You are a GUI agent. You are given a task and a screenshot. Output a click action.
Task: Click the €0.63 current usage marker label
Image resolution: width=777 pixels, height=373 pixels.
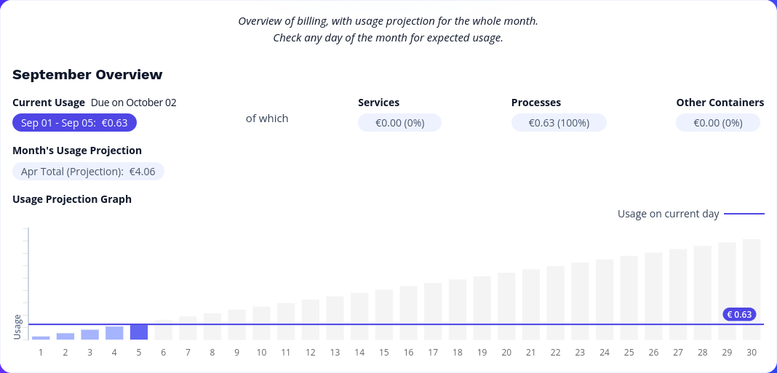pyautogui.click(x=739, y=315)
